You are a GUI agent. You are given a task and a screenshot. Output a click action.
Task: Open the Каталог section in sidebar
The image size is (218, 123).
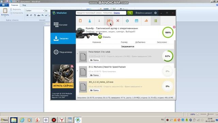(x=63, y=25)
